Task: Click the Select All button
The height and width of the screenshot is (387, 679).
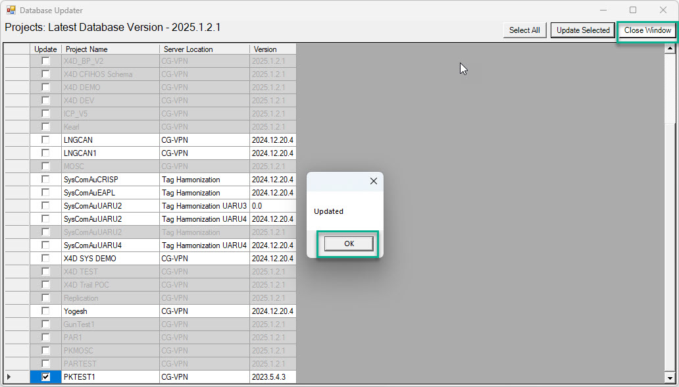Action: pyautogui.click(x=524, y=30)
